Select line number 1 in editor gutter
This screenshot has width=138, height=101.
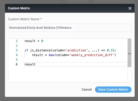17,41
